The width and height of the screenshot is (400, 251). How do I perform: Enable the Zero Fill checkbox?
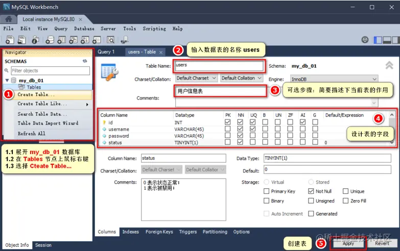point(345,201)
